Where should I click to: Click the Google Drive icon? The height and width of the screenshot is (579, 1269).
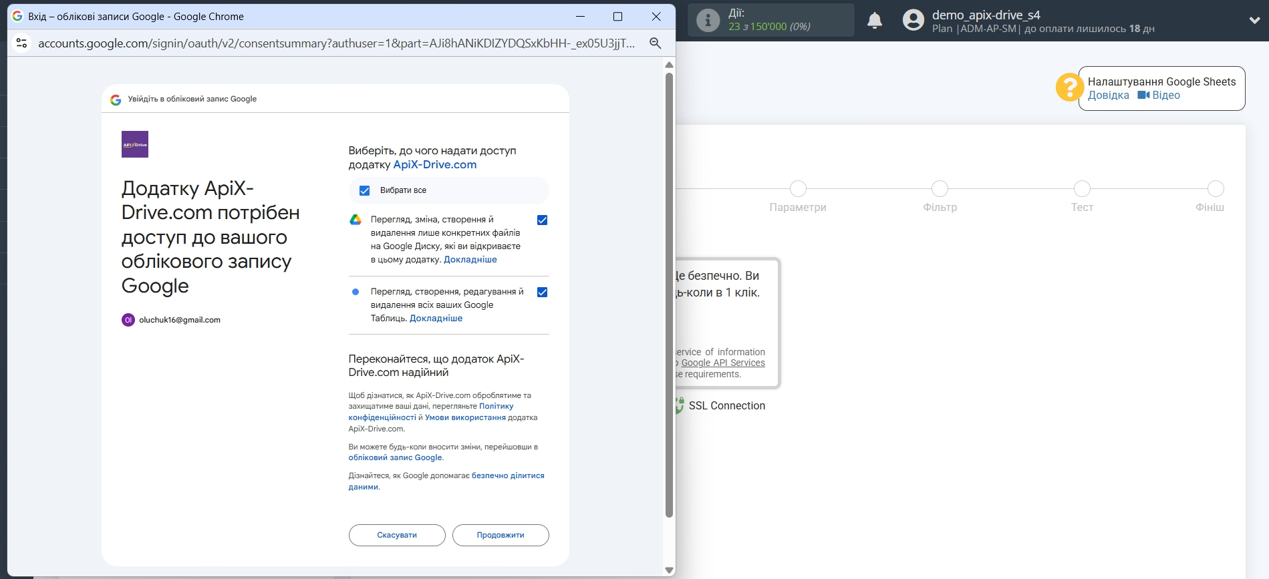click(356, 220)
